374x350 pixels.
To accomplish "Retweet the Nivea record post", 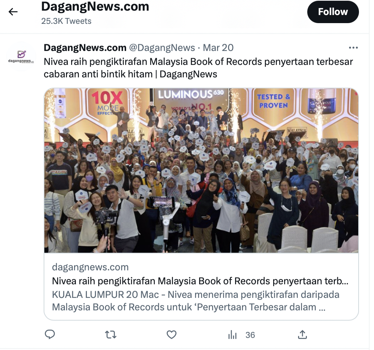I will coord(111,335).
